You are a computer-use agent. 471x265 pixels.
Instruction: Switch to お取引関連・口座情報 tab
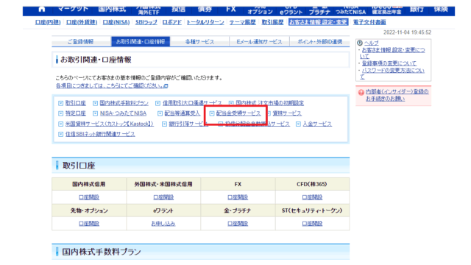click(141, 42)
